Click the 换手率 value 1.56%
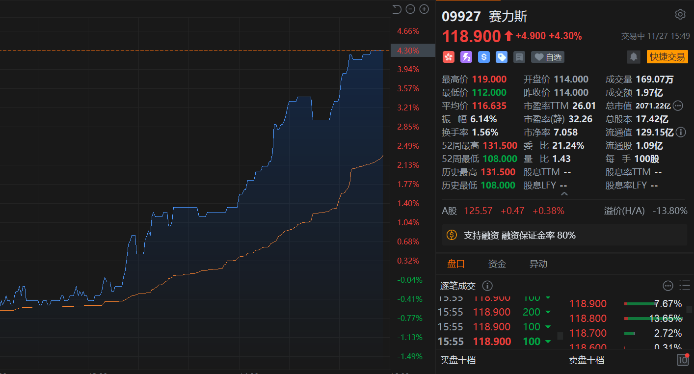This screenshot has height=374, width=694. 485,132
